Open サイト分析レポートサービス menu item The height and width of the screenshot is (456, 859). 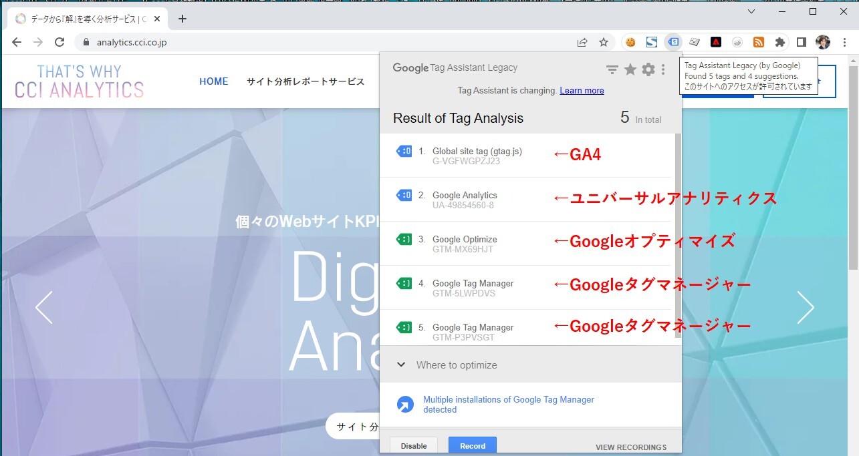tap(305, 81)
